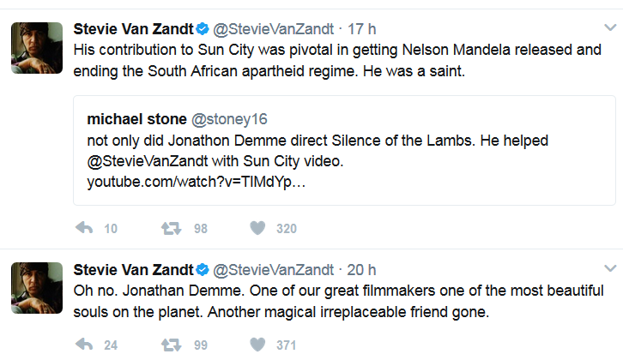Retweet the Sun City contribution tweet
623x360 pixels.
point(172,228)
